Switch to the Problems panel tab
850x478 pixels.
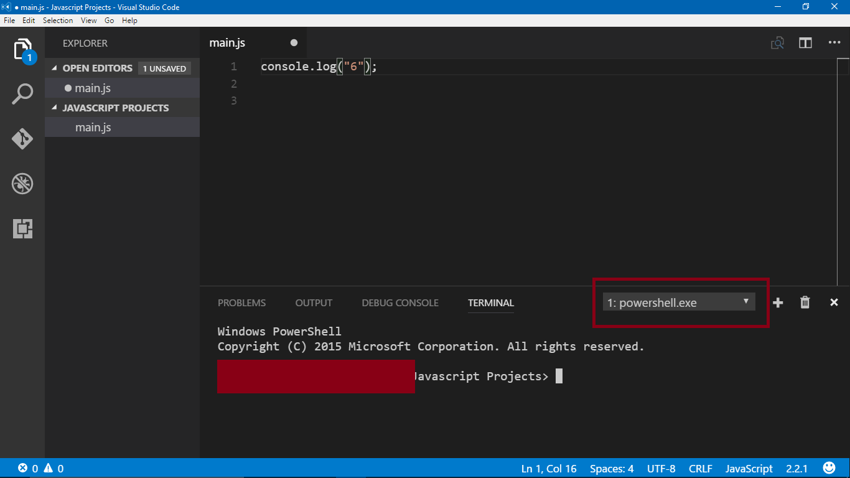241,303
